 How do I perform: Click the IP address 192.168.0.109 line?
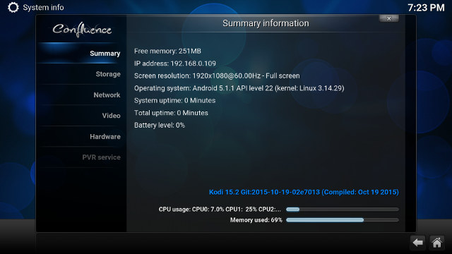(175, 64)
